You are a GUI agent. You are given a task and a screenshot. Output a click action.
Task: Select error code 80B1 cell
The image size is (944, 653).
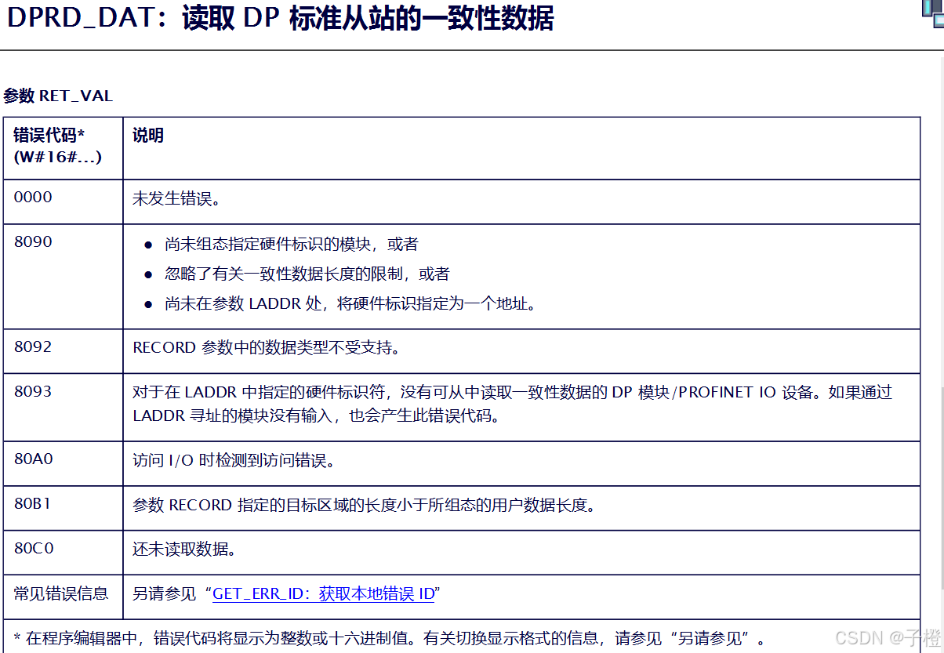coord(33,503)
